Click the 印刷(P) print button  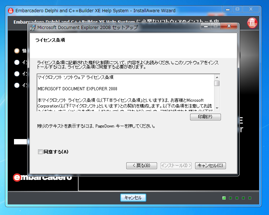206,117
